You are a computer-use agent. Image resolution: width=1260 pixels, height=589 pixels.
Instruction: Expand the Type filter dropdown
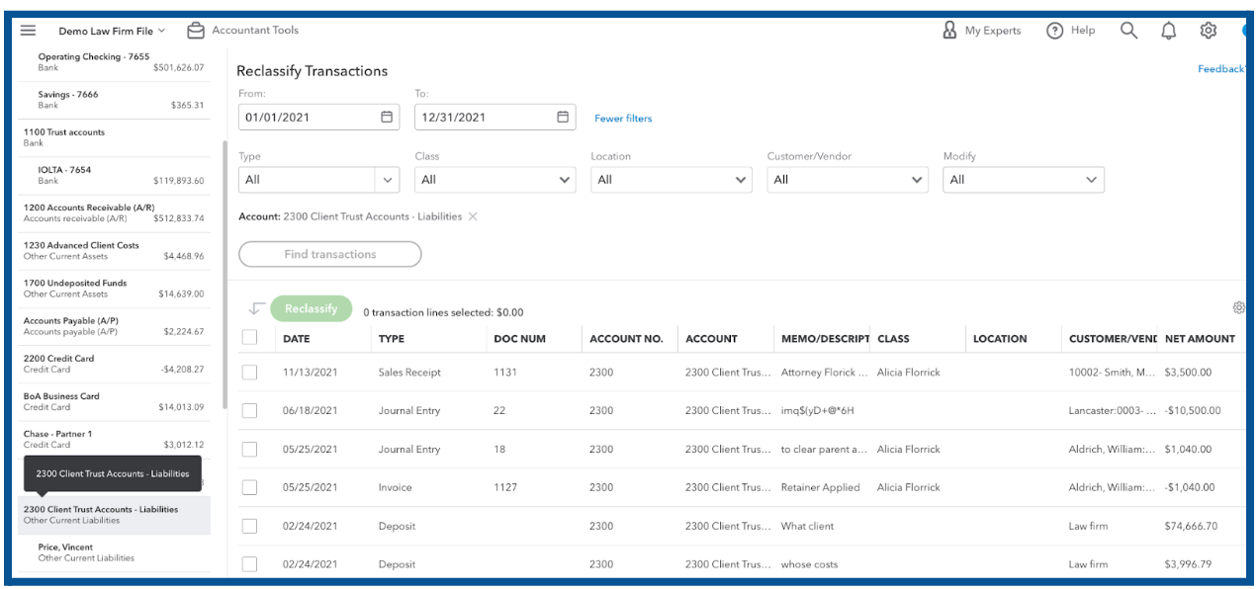click(x=387, y=180)
